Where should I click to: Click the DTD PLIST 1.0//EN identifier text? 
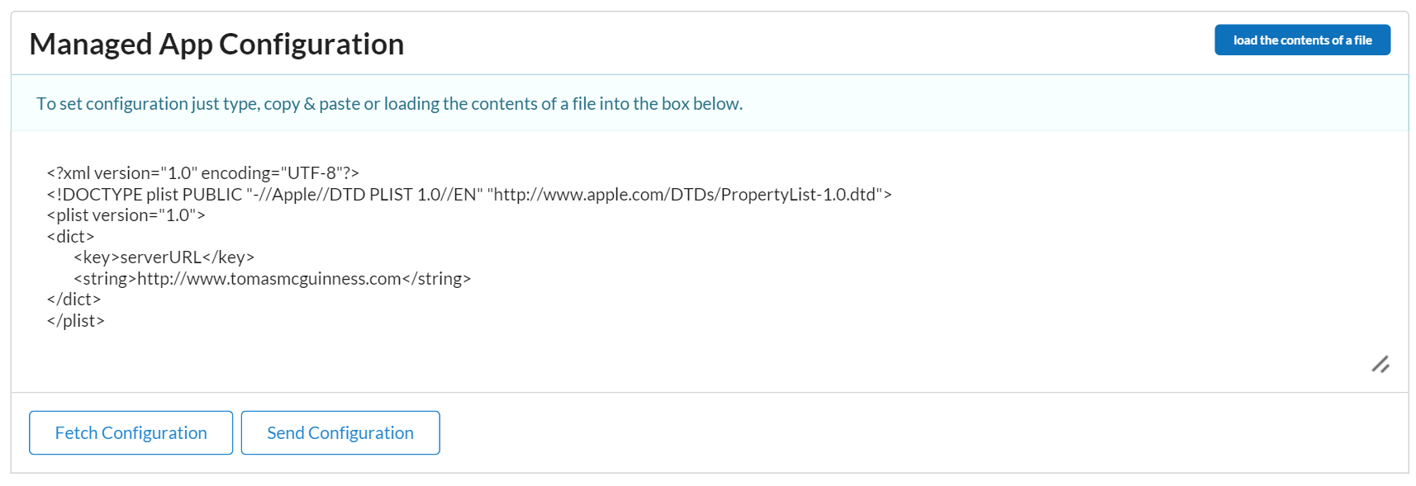(403, 195)
